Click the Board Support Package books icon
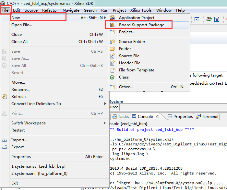 (112, 25)
